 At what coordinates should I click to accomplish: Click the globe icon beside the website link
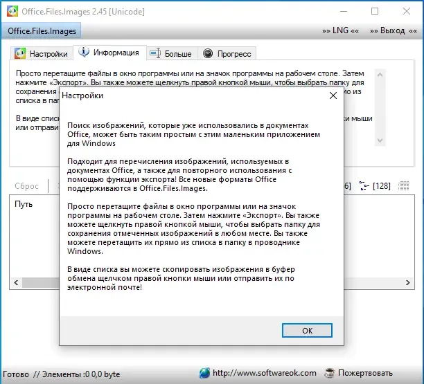pyautogui.click(x=204, y=373)
